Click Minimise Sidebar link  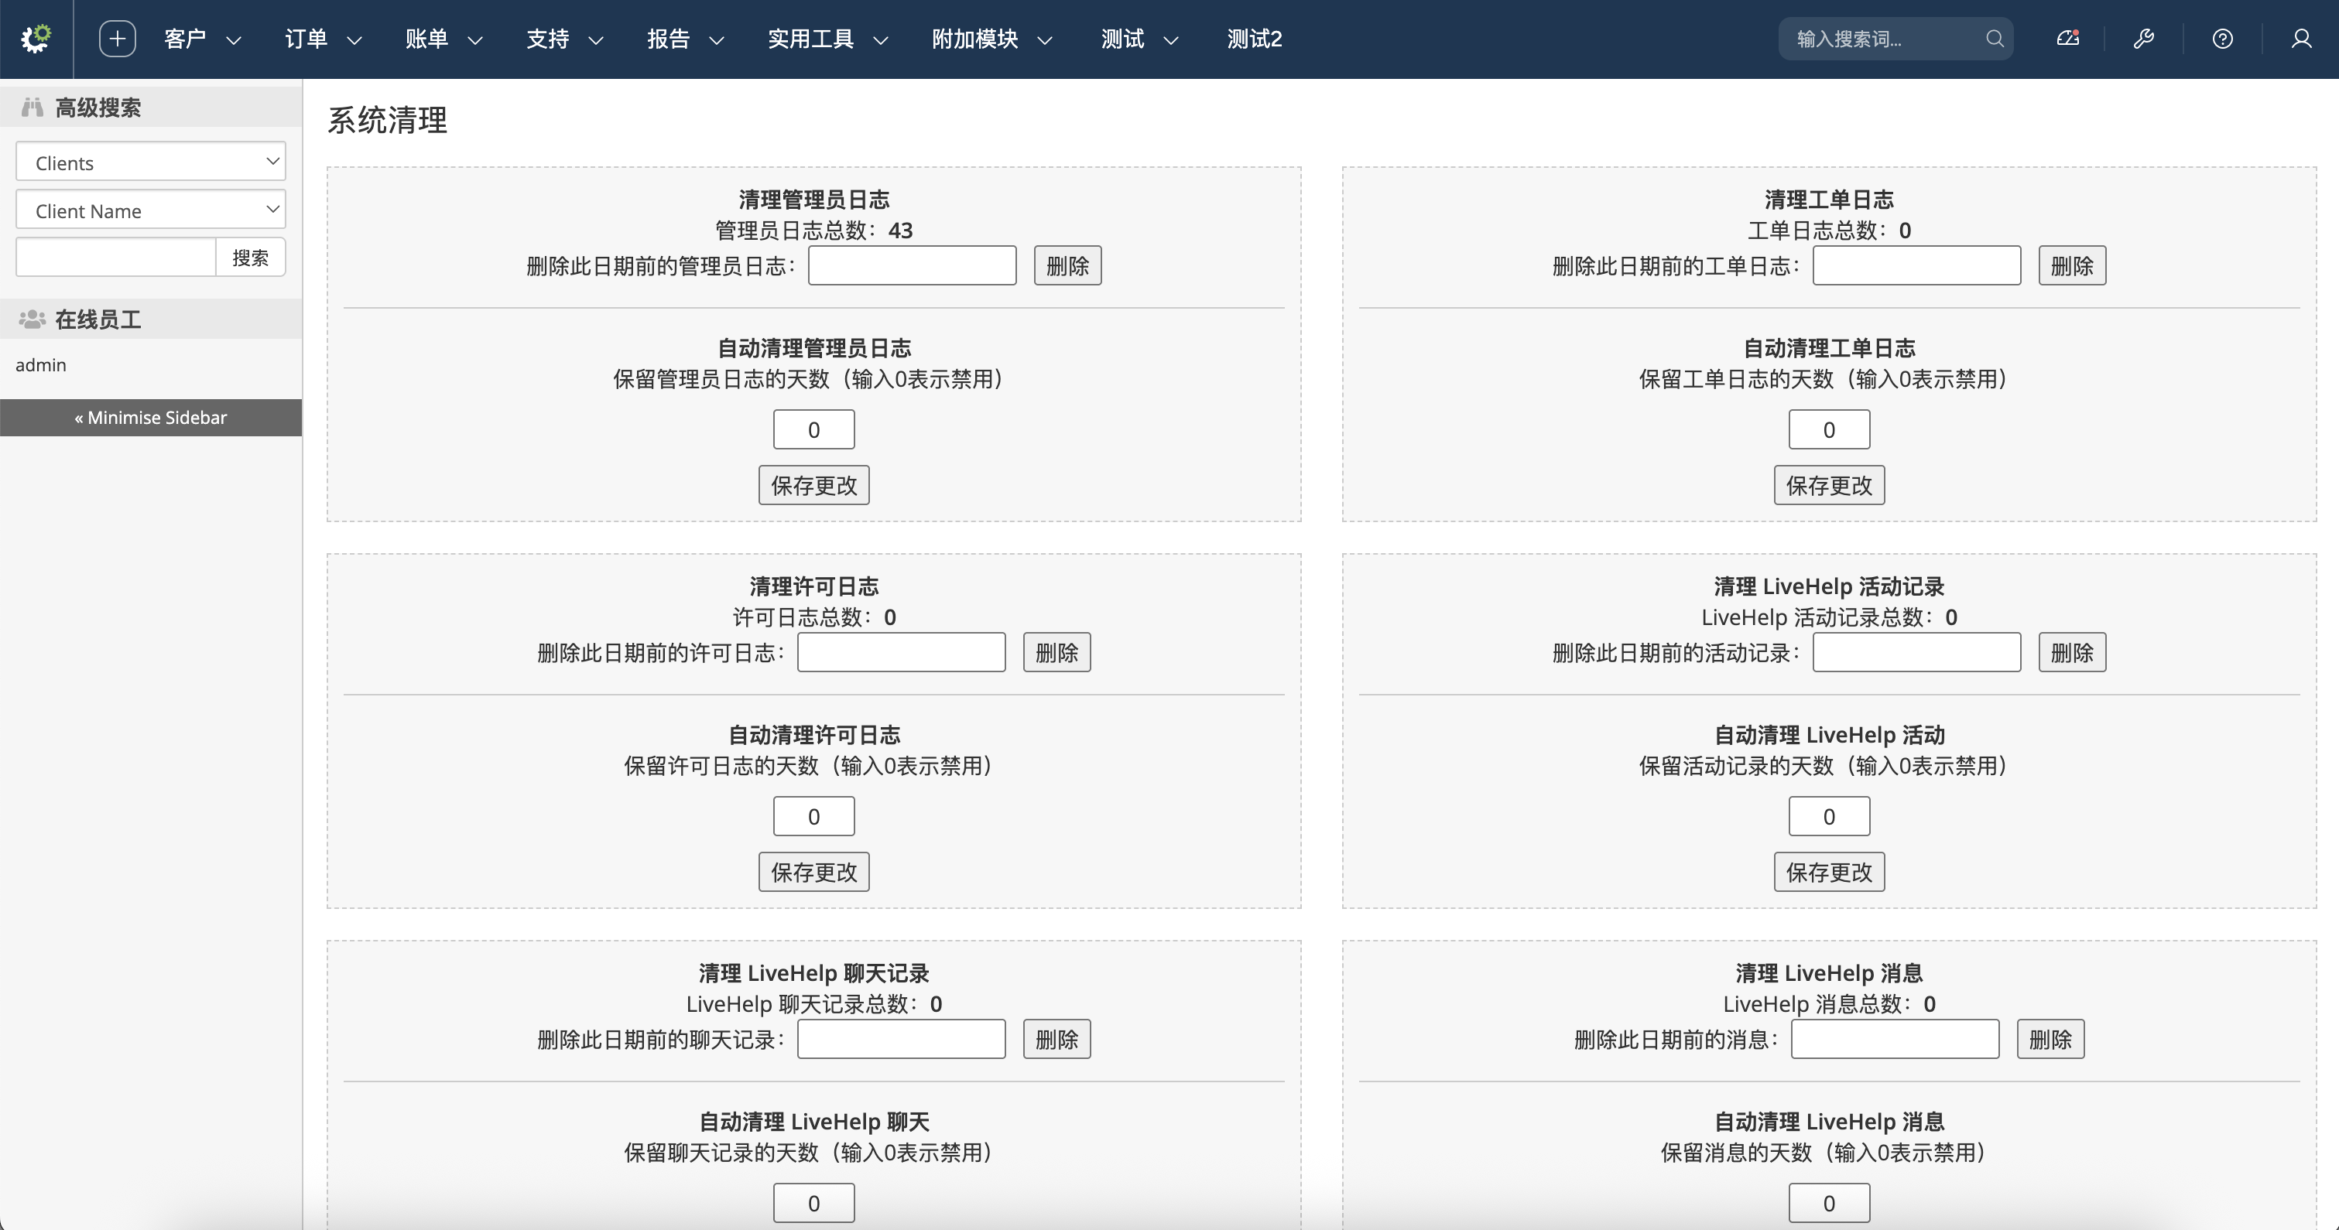click(x=151, y=418)
